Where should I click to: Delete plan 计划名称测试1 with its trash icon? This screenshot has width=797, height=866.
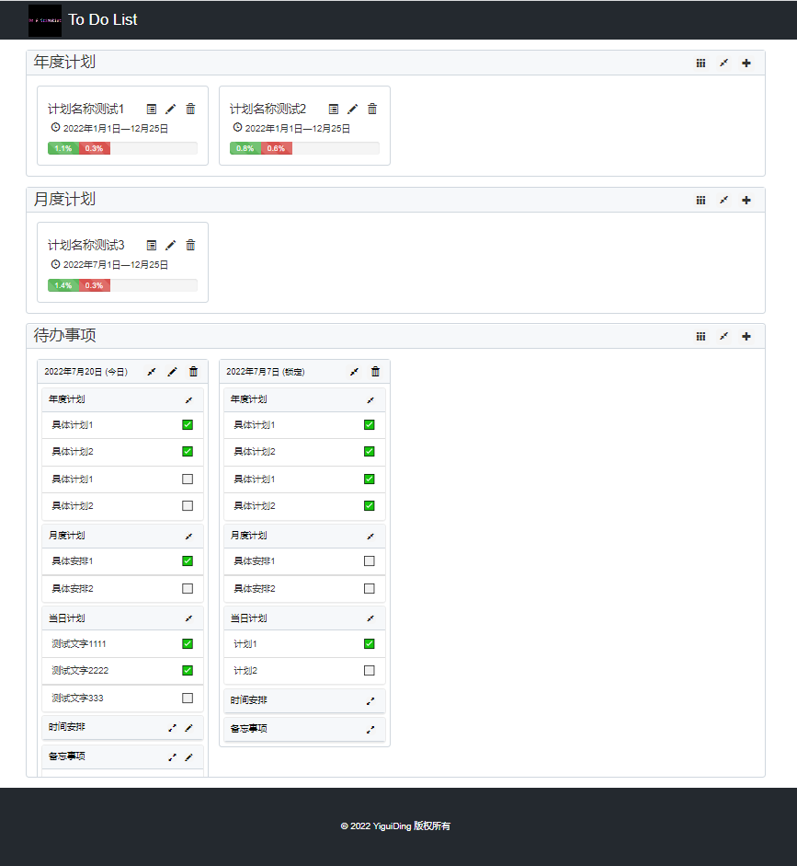pyautogui.click(x=190, y=109)
